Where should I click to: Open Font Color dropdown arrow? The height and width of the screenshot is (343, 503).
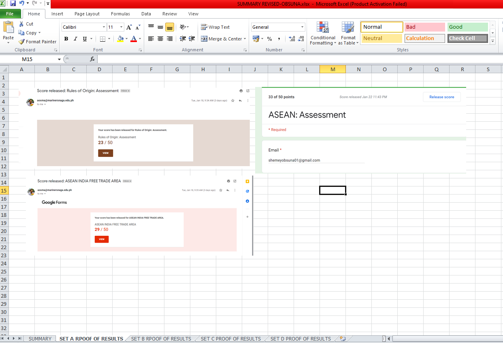tap(140, 39)
